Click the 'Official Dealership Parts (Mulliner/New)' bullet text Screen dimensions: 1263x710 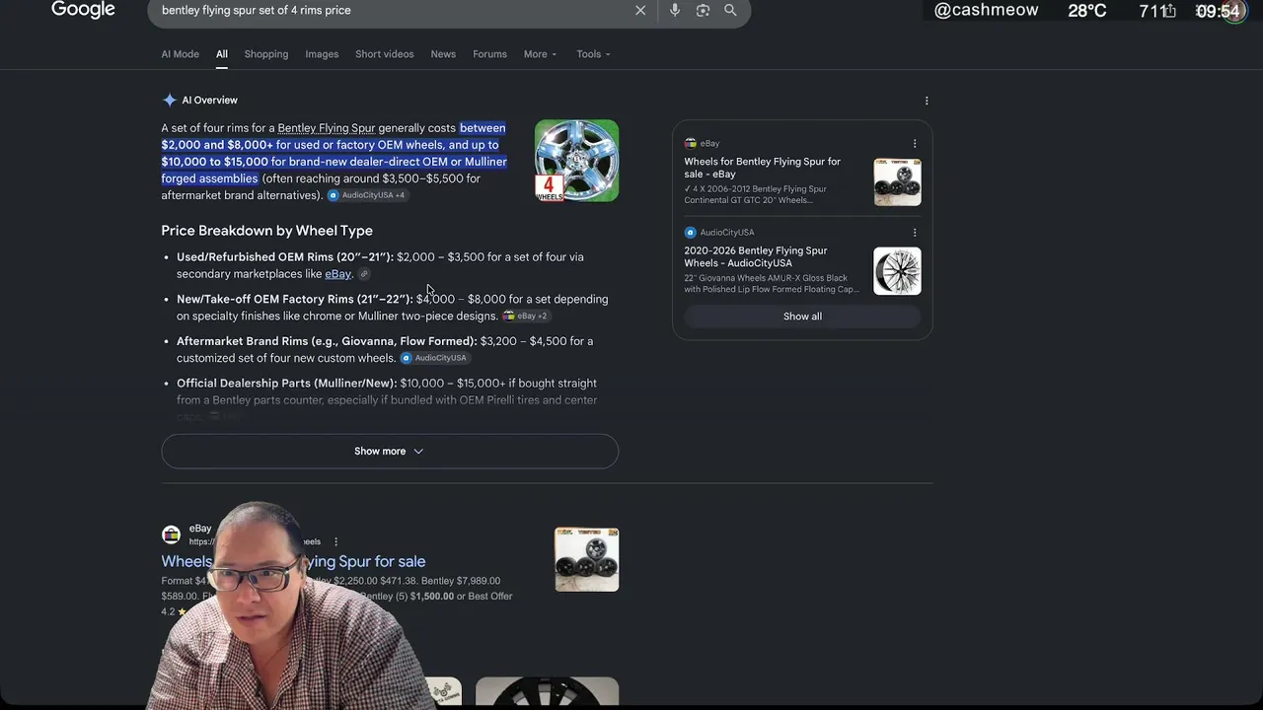pyautogui.click(x=286, y=384)
